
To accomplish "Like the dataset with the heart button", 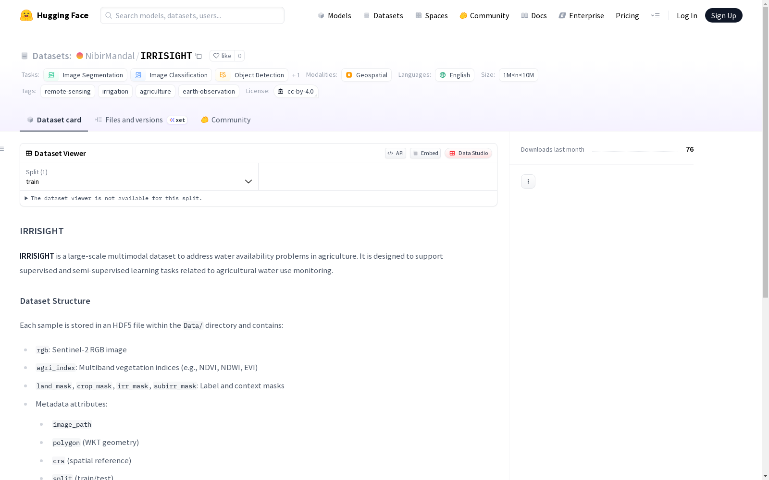I will [x=222, y=56].
